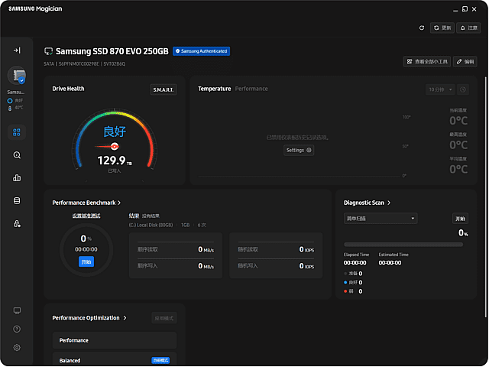
Task: Open the settings gear in sidebar
Action: point(17,347)
